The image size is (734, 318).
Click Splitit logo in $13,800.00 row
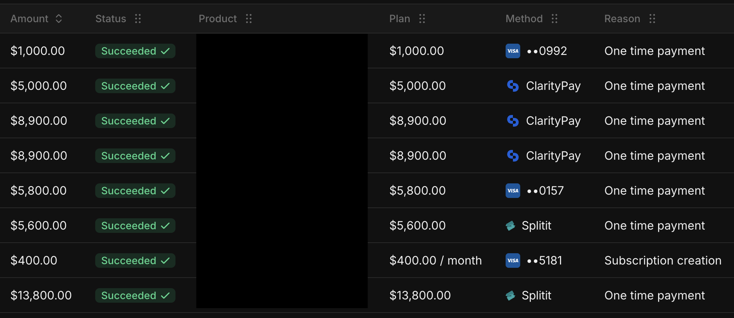(x=510, y=295)
